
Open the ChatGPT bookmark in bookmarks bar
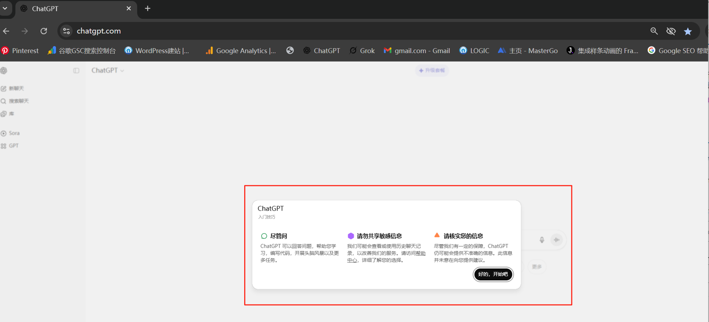(322, 51)
